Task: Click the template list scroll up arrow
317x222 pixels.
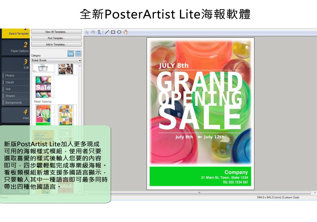Action: point(80,66)
